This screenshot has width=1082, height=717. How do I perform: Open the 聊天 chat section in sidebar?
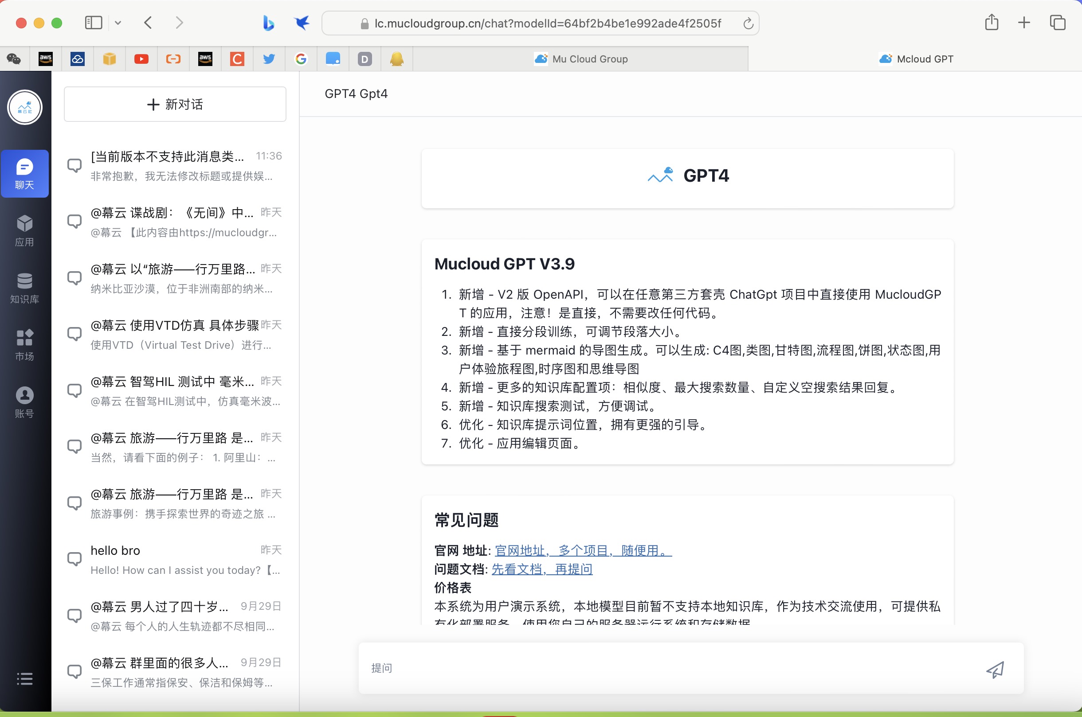(x=25, y=174)
